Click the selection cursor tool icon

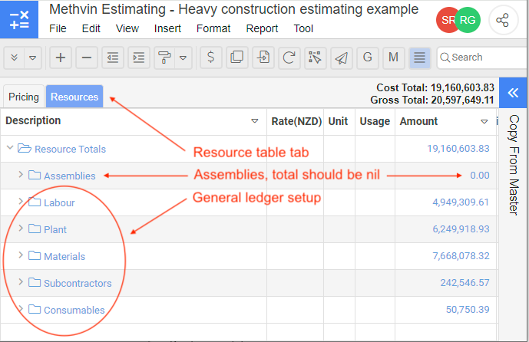pos(315,58)
